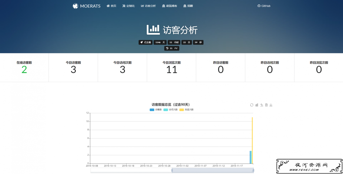343x174 pixels.
Task: Click x-axis label 2019-10-08
Action: (x=92, y=166)
